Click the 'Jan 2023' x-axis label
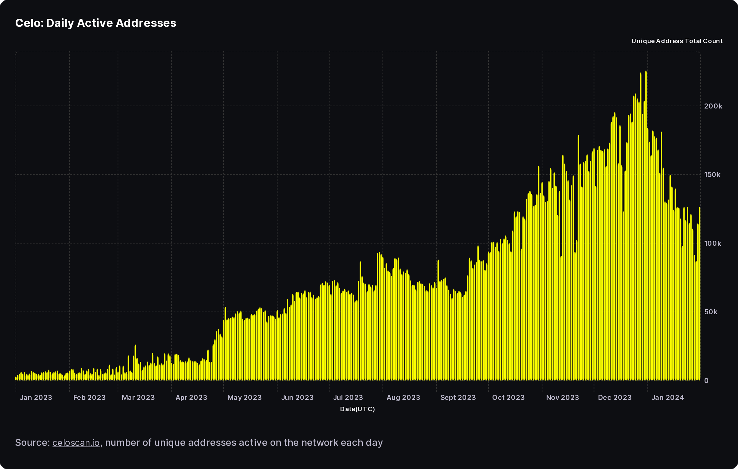 coord(36,397)
